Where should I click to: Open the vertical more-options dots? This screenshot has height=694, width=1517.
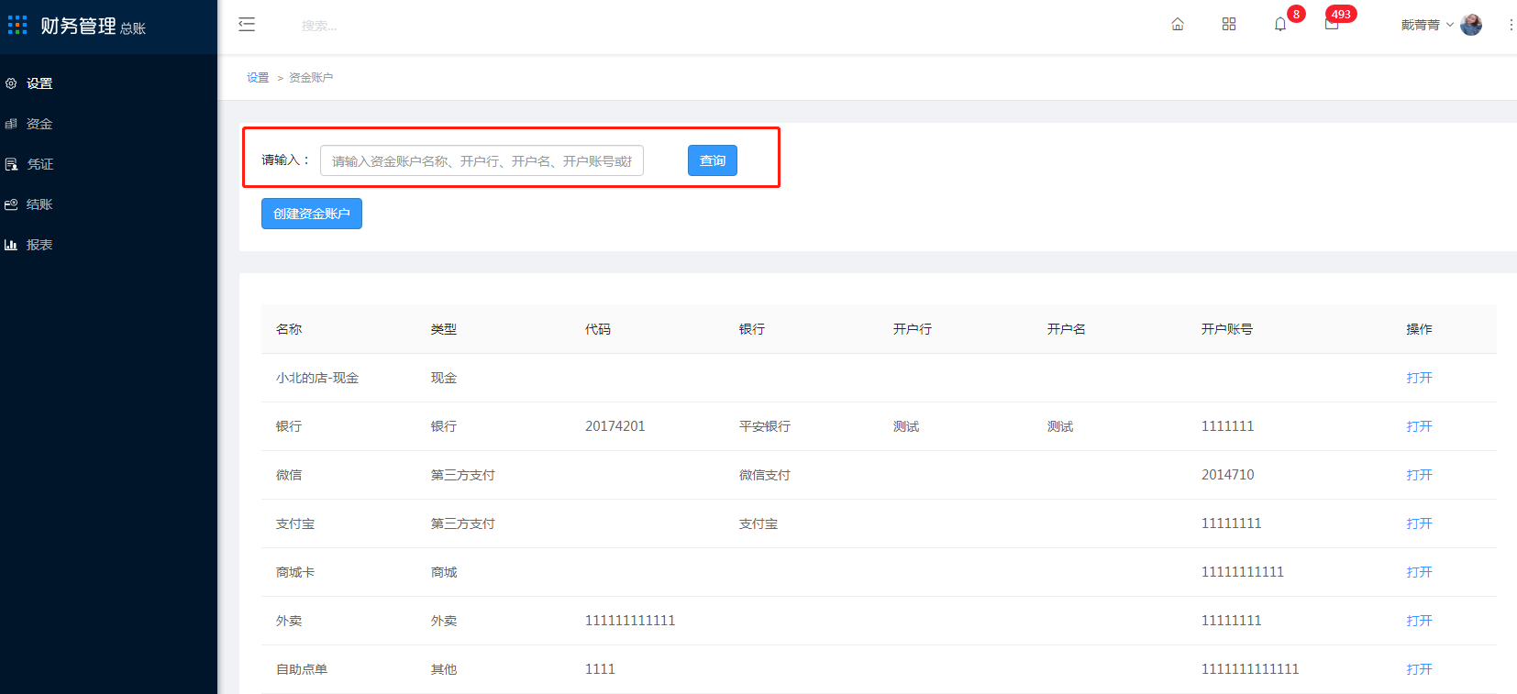click(1511, 25)
